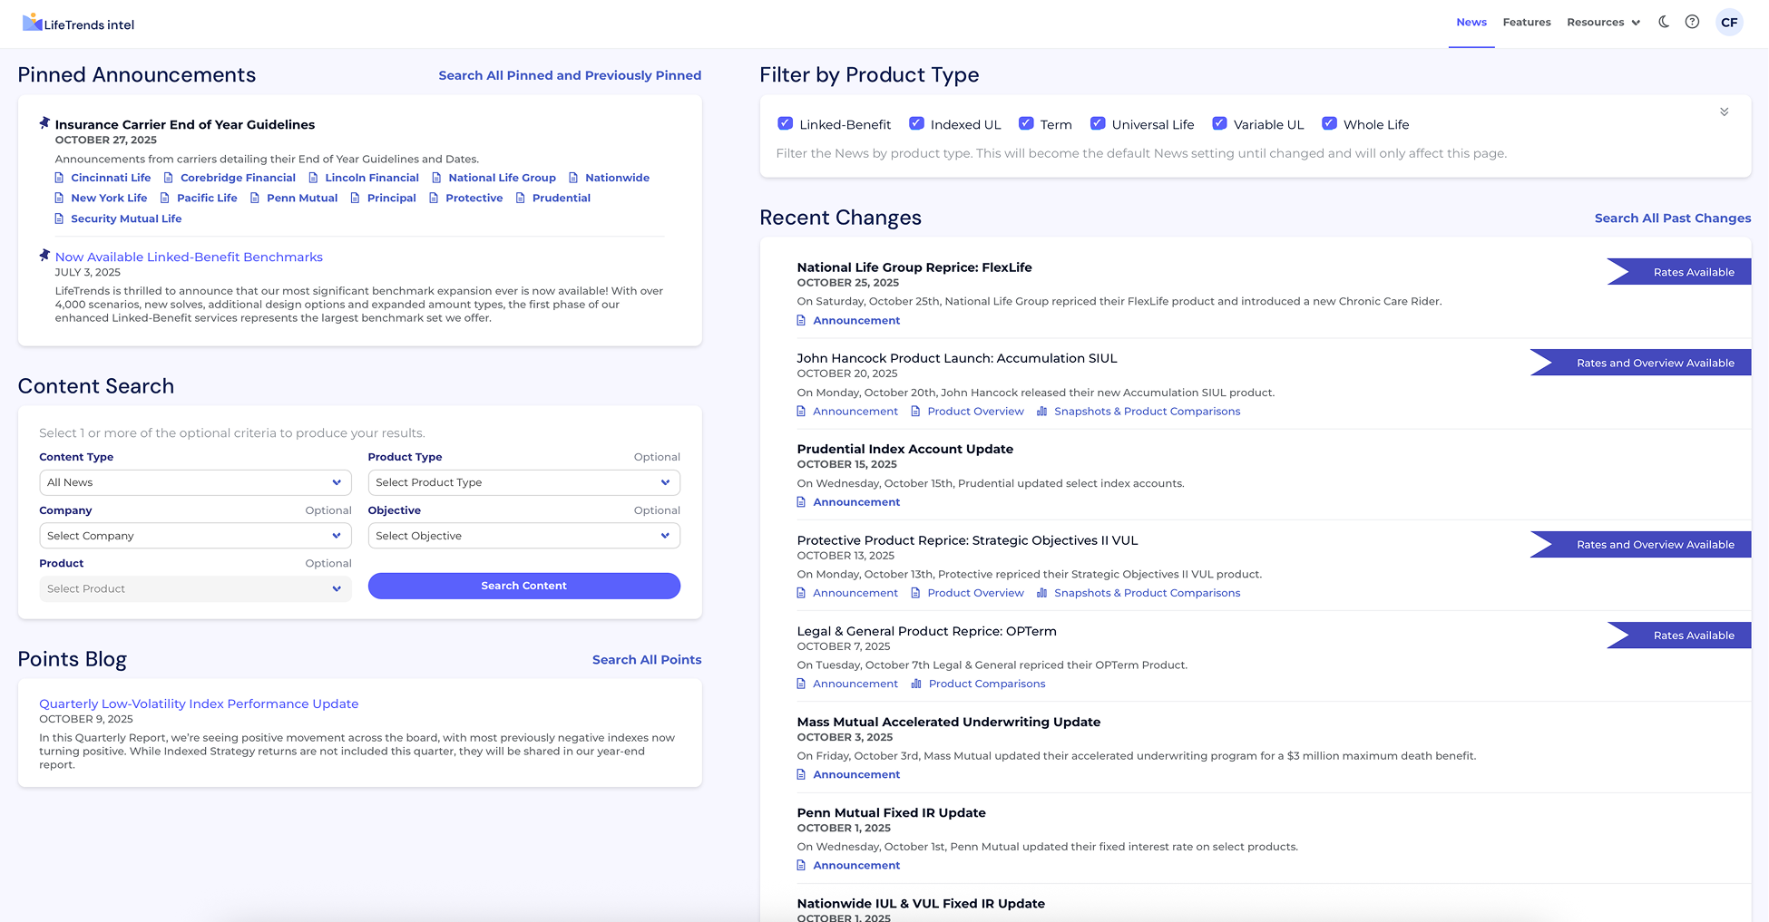
Task: Open the help question mark icon
Action: [x=1692, y=22]
